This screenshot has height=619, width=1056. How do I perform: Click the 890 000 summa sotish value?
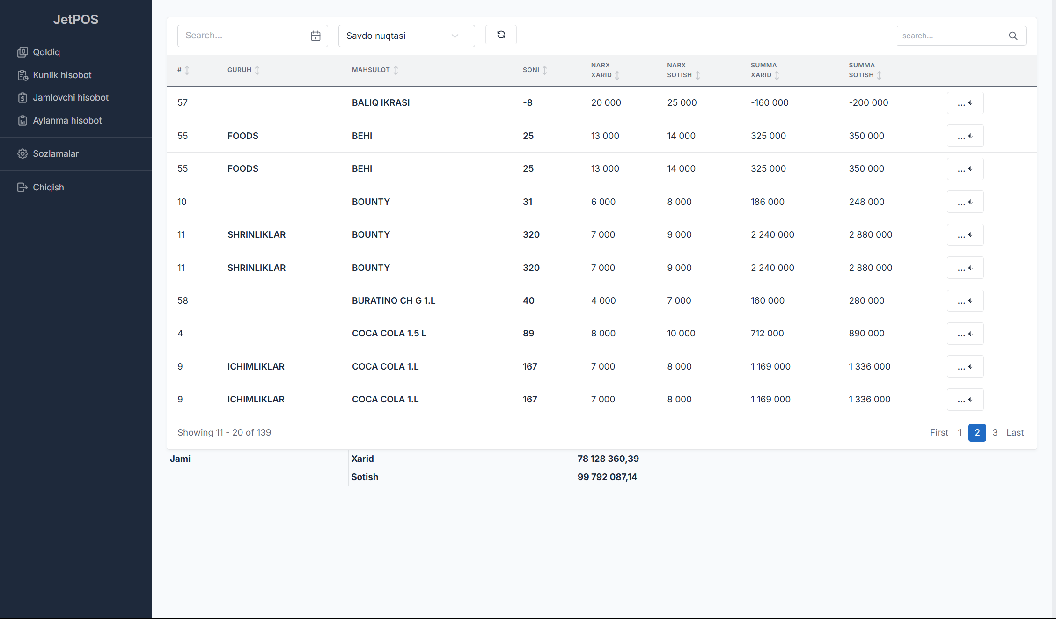[x=867, y=333]
